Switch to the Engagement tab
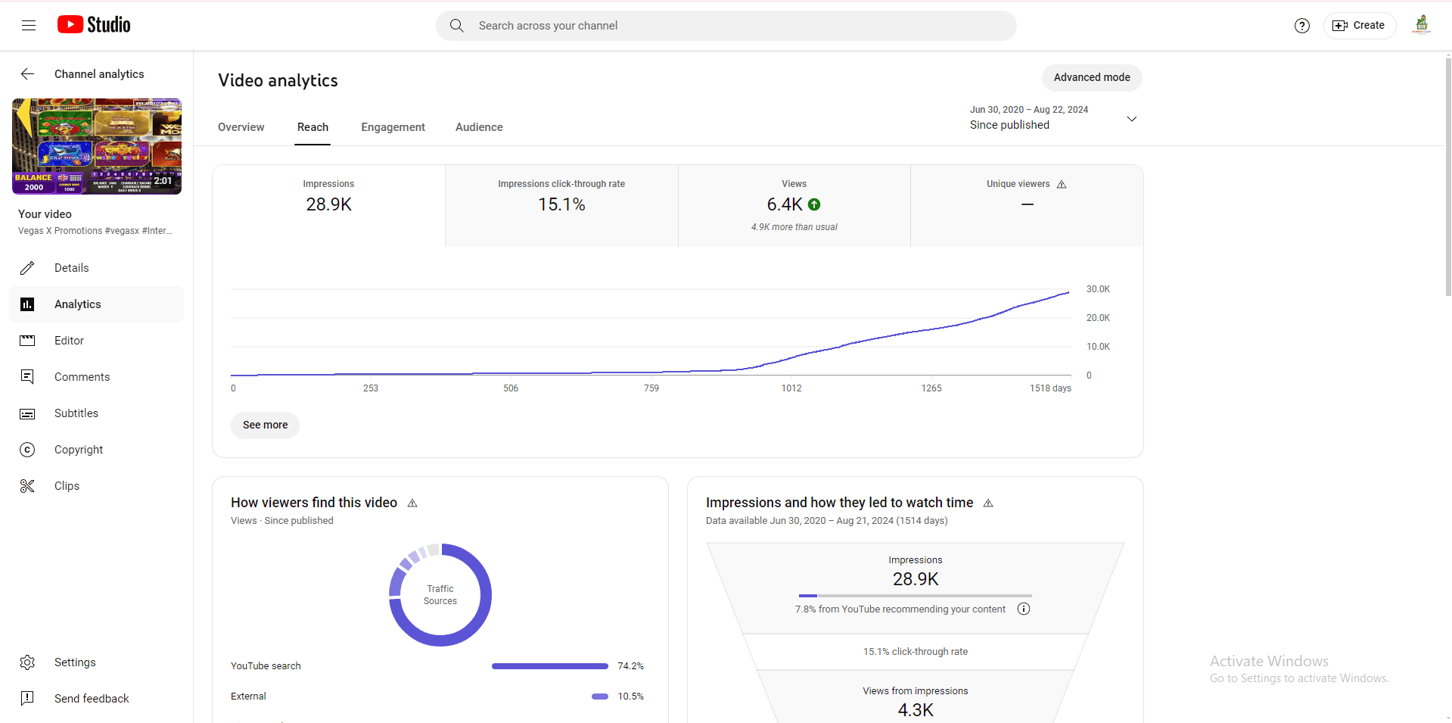1452x723 pixels. [x=393, y=127]
